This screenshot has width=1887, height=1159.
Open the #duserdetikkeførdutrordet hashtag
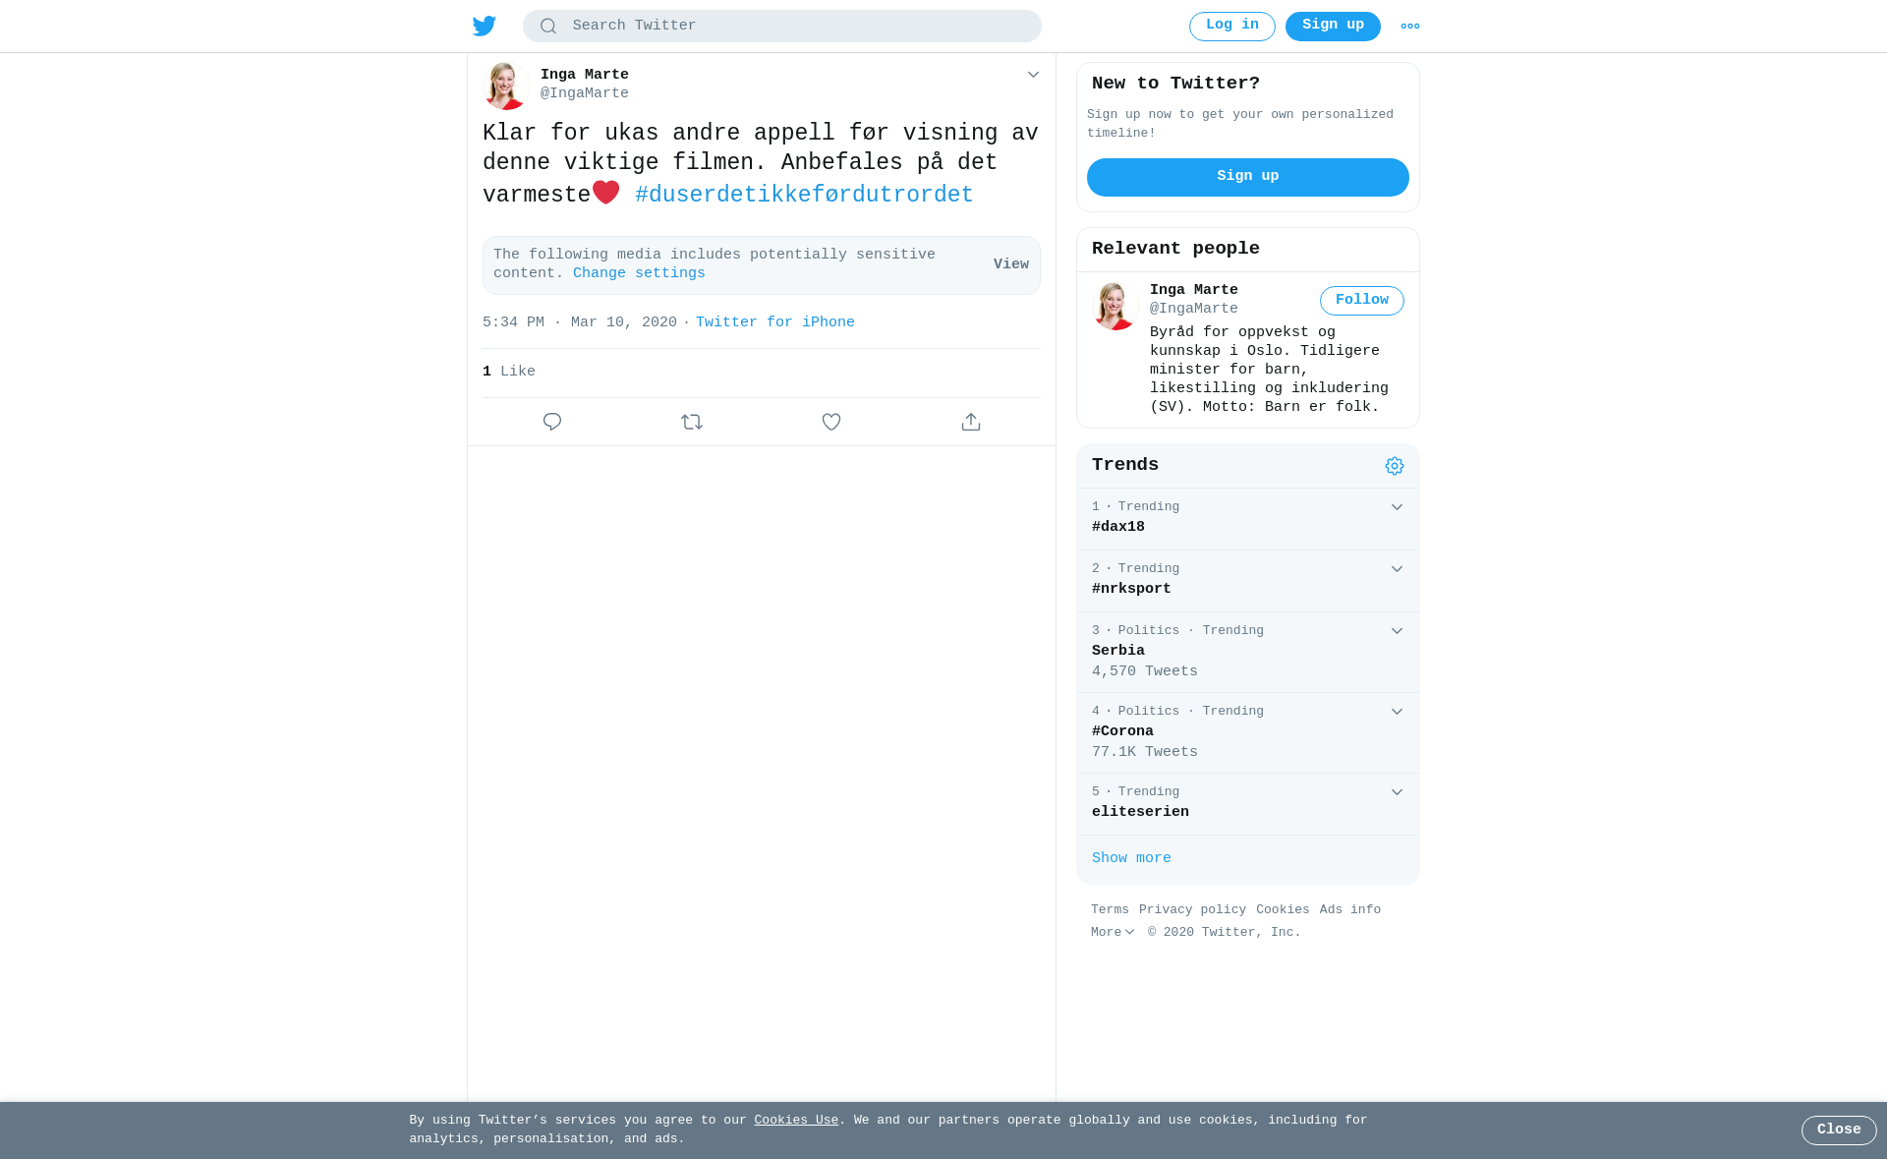[x=804, y=195]
